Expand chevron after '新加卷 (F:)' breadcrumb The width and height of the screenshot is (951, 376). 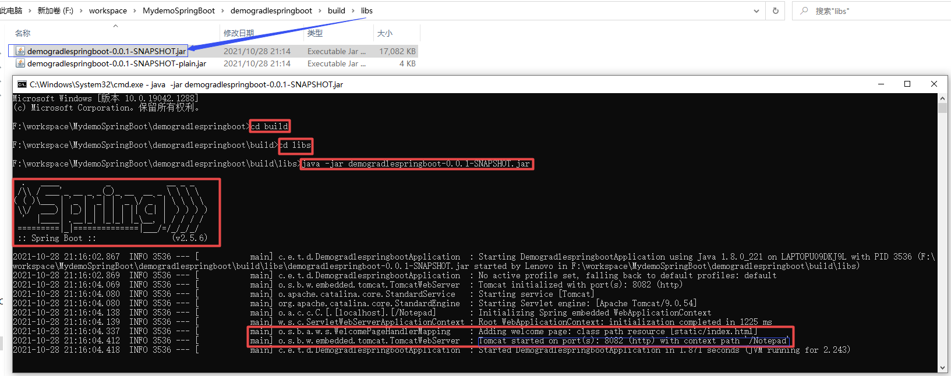[81, 10]
